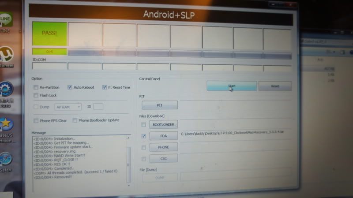Screen dimensions: 353x198
Task: Click the Android+SLP title banner
Action: pyautogui.click(x=161, y=15)
